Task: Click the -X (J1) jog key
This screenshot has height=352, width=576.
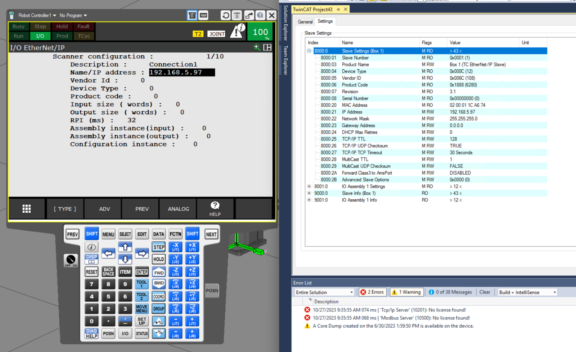Action: (175, 247)
